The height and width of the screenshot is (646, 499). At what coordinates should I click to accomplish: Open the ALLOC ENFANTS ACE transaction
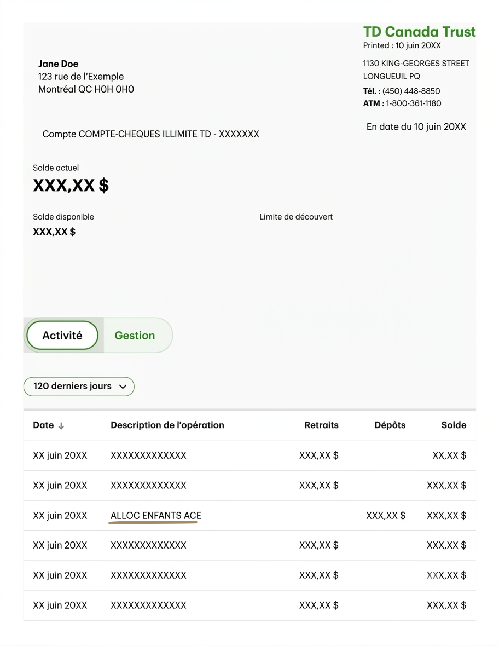tap(155, 515)
